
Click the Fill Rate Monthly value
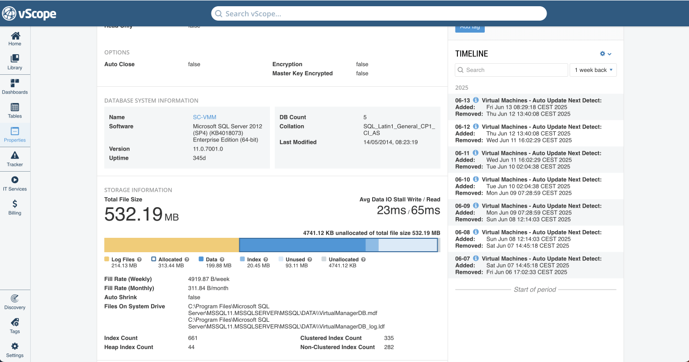click(x=208, y=288)
